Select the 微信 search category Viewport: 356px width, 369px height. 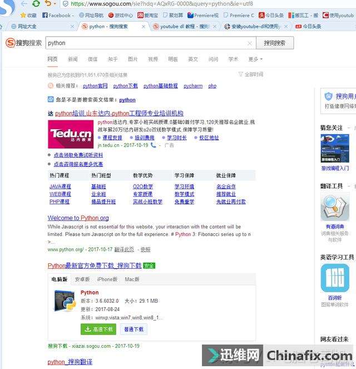tap(92, 59)
